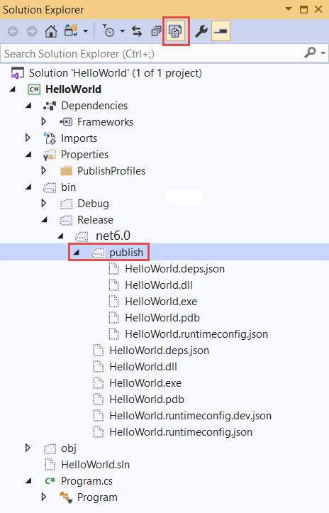Click the Forward navigation arrow in toolbar
This screenshot has width=329, height=513.
[32, 31]
